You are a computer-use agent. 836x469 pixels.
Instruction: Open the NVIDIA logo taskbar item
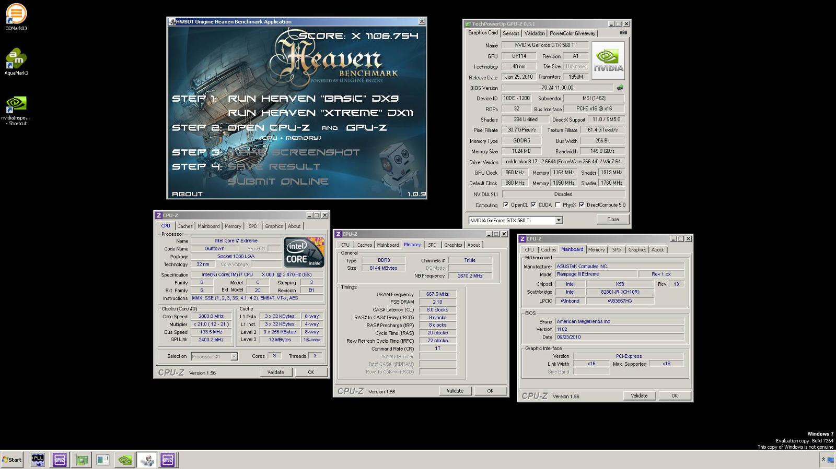pyautogui.click(x=125, y=460)
